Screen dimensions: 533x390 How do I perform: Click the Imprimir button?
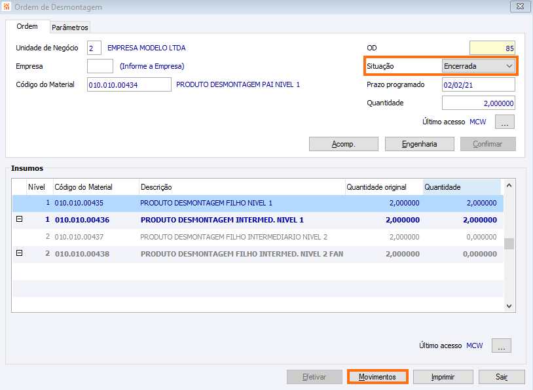coord(443,377)
